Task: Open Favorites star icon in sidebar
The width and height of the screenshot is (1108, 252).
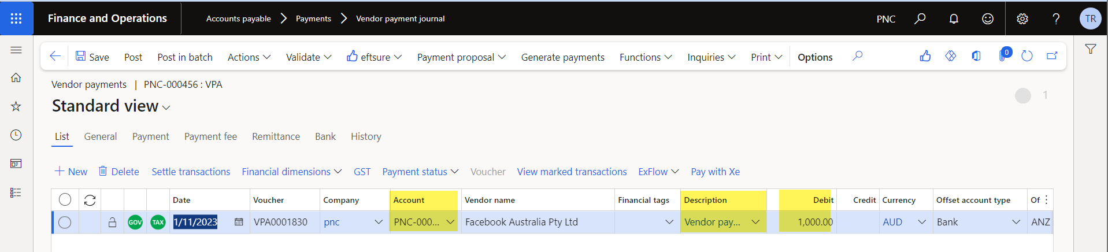Action: coord(16,106)
